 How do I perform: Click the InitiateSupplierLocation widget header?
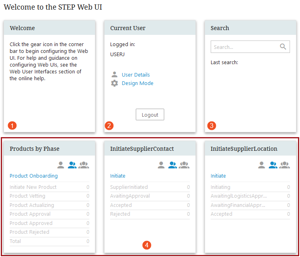coord(250,148)
